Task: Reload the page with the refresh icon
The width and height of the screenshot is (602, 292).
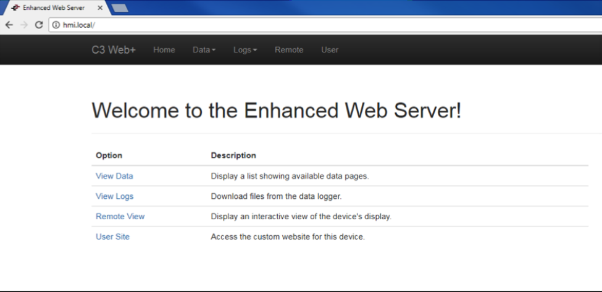Action: tap(39, 25)
